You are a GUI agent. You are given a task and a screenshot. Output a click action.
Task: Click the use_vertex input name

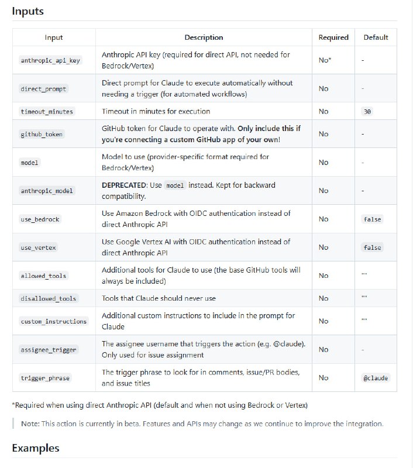pyautogui.click(x=38, y=247)
